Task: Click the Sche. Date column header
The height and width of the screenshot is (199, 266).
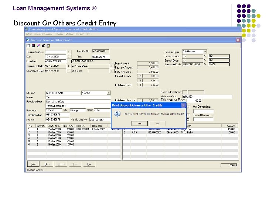Action: click(54, 126)
